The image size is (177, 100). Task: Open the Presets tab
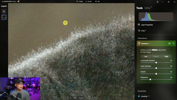(x=88, y=1)
